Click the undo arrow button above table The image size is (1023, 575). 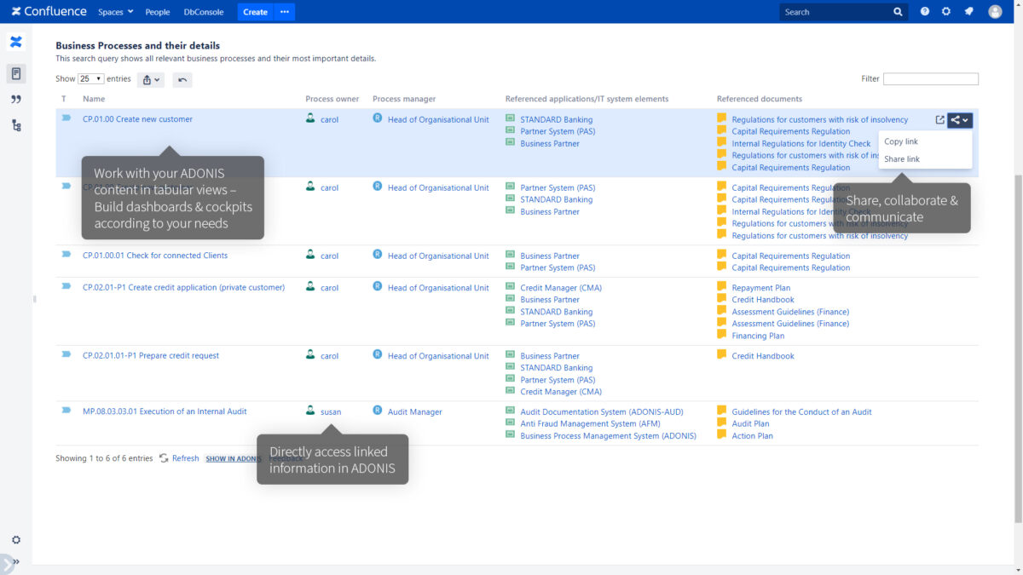pos(182,79)
